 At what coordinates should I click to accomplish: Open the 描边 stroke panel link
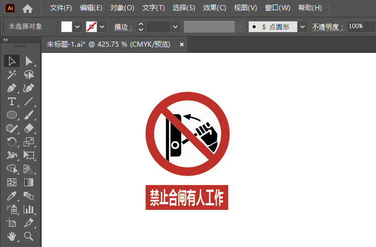(x=123, y=27)
